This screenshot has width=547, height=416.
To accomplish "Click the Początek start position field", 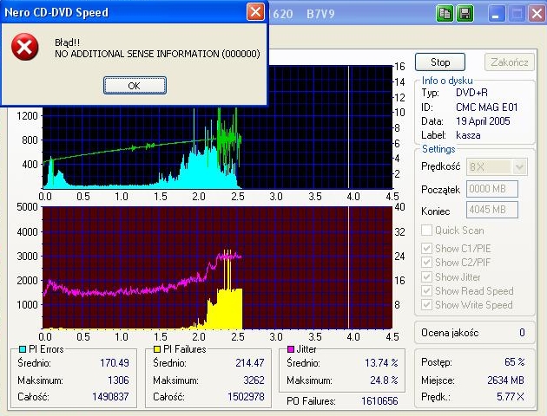I will point(492,189).
